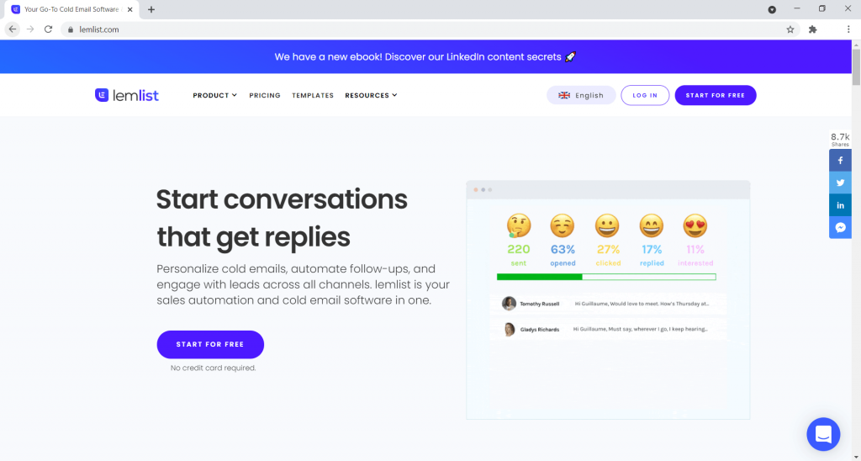Viewport: 861px width, 461px height.
Task: Open Tomothy Russell's reply message
Action: coord(607,304)
